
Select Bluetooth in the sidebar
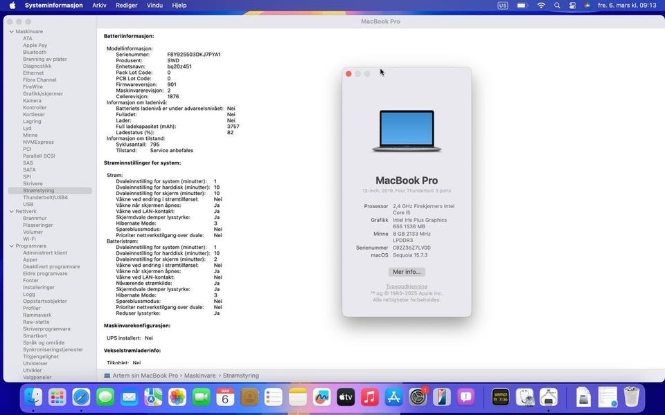click(35, 53)
